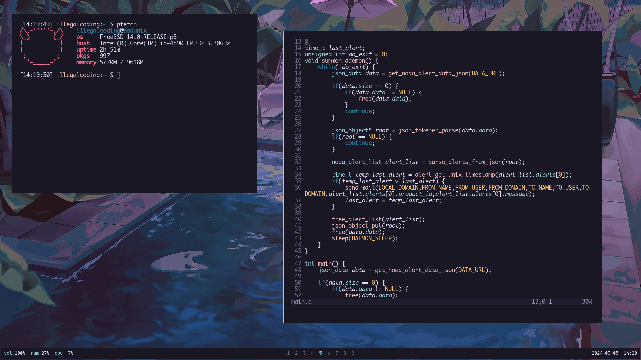Jump to workspace 8

pyautogui.click(x=345, y=353)
